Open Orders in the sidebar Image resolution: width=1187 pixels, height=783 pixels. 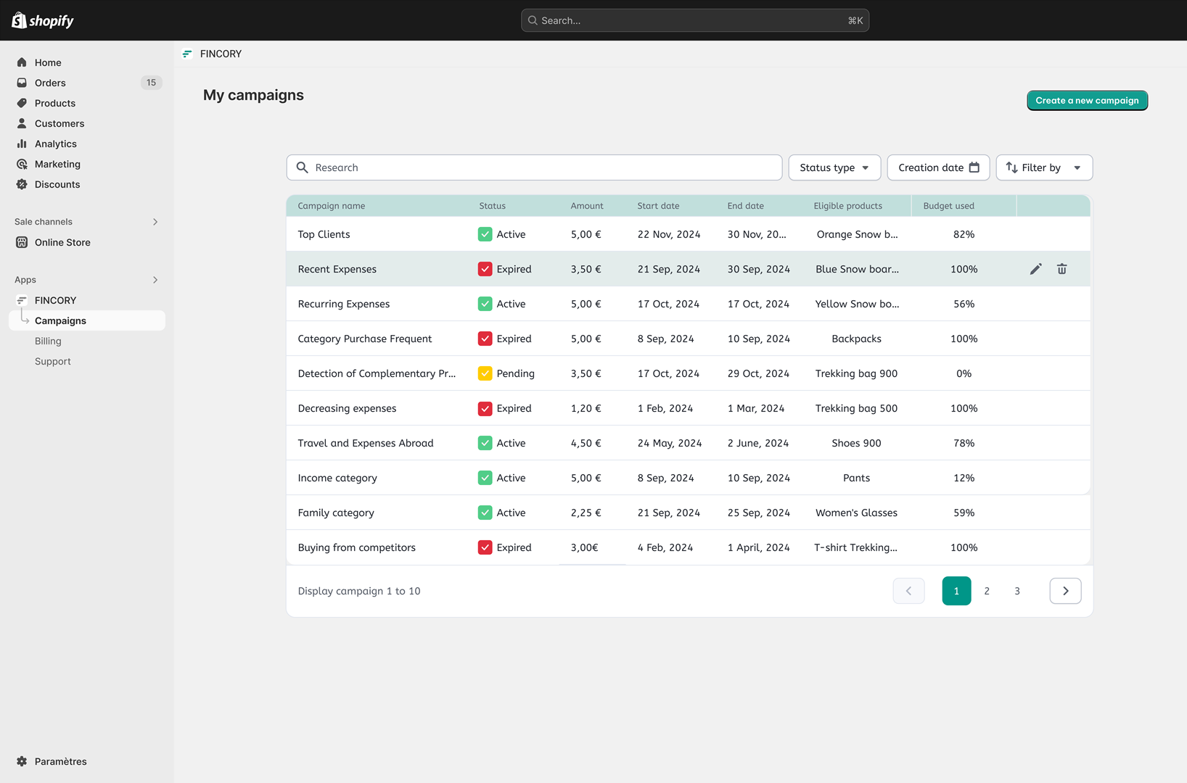87,83
